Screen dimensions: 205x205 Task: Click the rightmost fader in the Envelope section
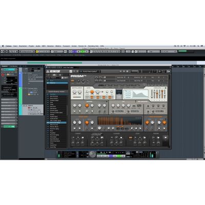tap(165, 94)
